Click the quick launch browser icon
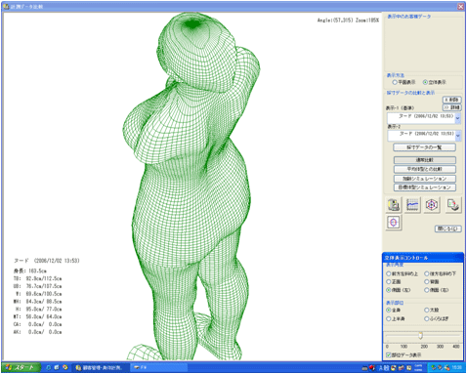467x374 pixels. coord(49,367)
